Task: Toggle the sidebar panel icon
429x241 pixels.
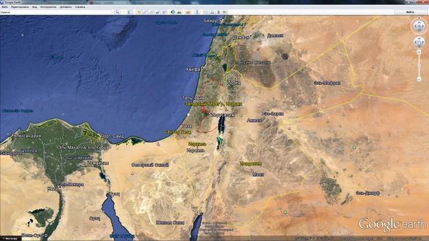Action: point(130,12)
